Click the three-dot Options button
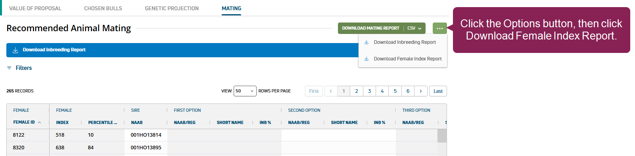 click(440, 28)
